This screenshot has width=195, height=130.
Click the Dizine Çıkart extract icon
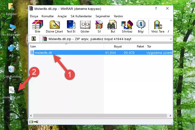point(54,26)
